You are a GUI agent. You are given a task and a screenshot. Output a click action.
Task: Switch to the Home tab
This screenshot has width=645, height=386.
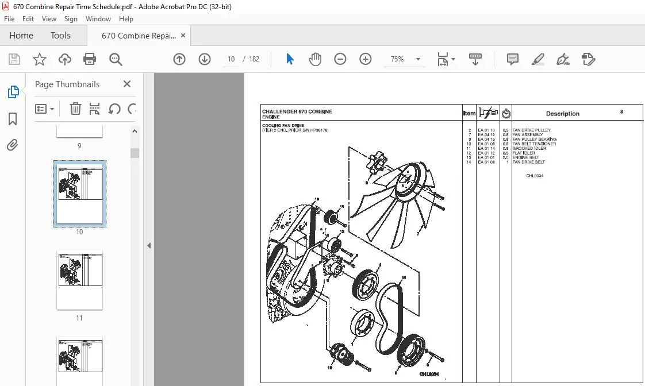[21, 36]
